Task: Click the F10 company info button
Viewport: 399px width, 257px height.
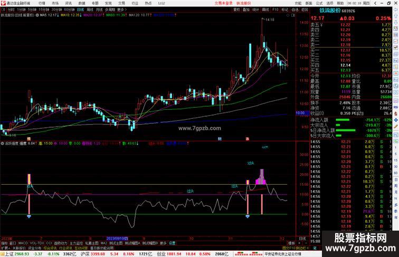Action: click(x=275, y=9)
